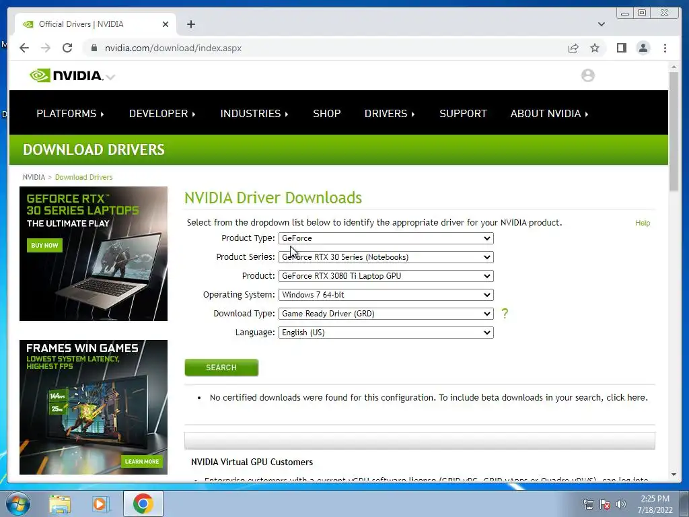Click the scrollbar up arrow
The width and height of the screenshot is (689, 517).
674,67
